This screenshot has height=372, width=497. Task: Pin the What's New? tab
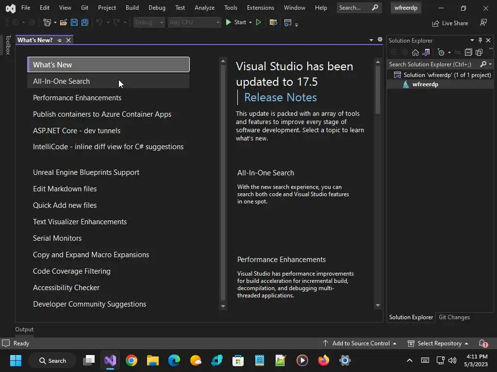coord(59,40)
